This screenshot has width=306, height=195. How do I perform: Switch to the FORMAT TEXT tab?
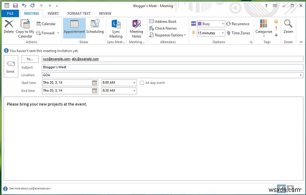click(x=79, y=13)
